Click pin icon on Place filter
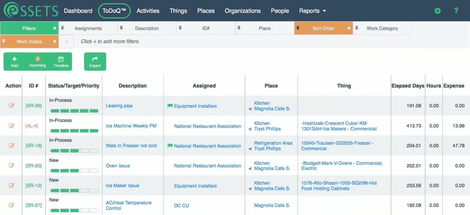 click(239, 28)
